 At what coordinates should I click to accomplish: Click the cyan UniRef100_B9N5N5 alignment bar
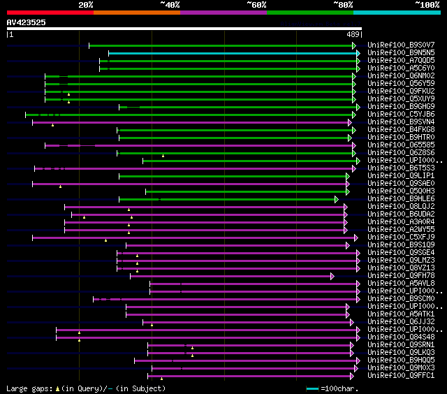(233, 53)
